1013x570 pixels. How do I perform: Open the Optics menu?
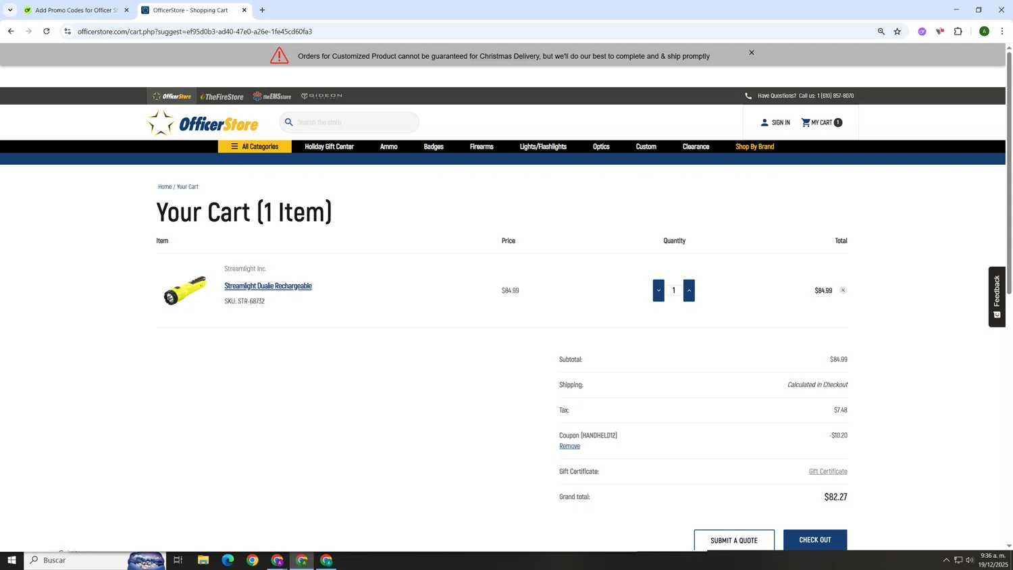click(601, 147)
